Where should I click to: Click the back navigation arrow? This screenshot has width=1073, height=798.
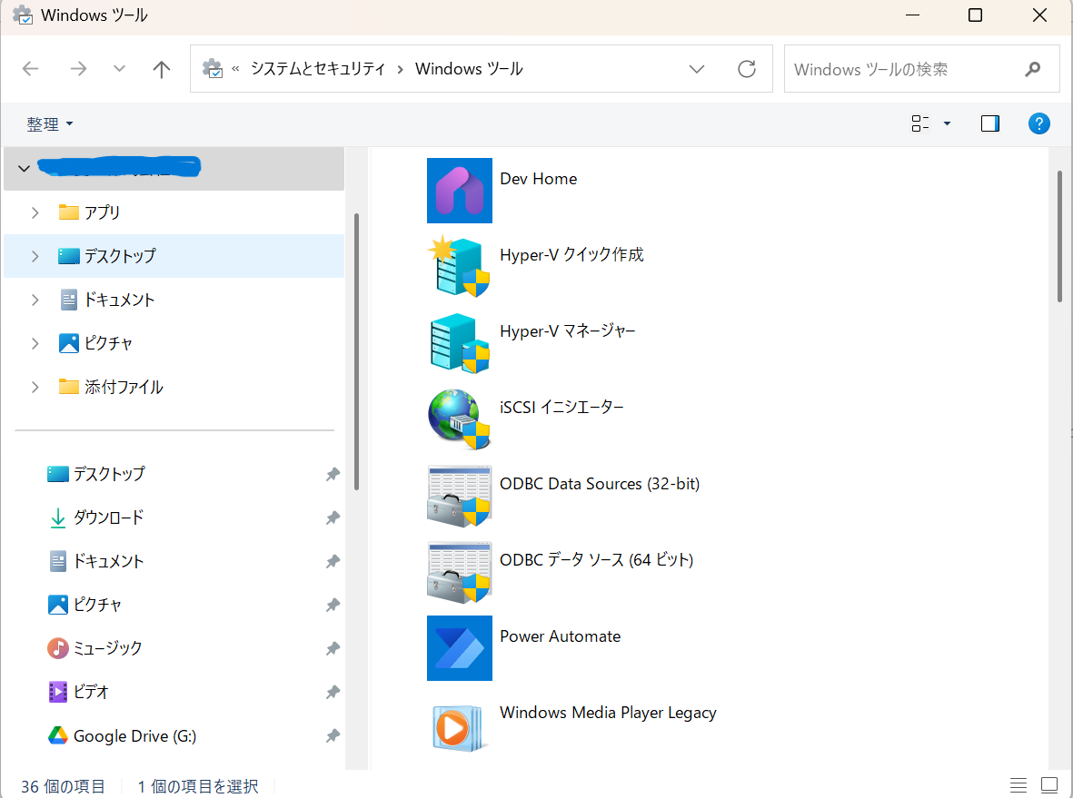pos(30,68)
